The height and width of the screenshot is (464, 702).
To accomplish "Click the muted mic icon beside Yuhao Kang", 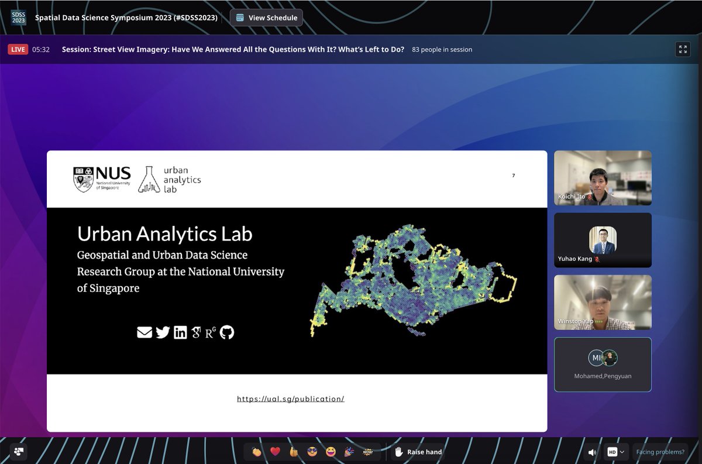I will coord(597,259).
